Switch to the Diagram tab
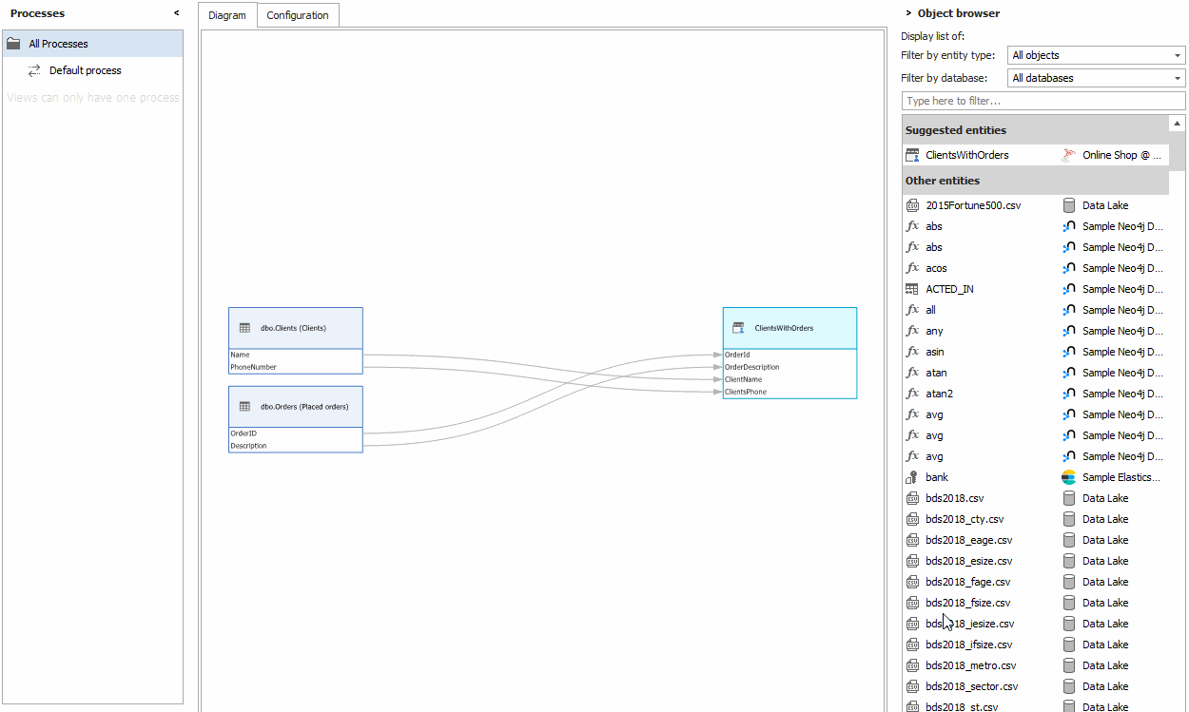Screen dimensions: 1189x712 [x=227, y=15]
